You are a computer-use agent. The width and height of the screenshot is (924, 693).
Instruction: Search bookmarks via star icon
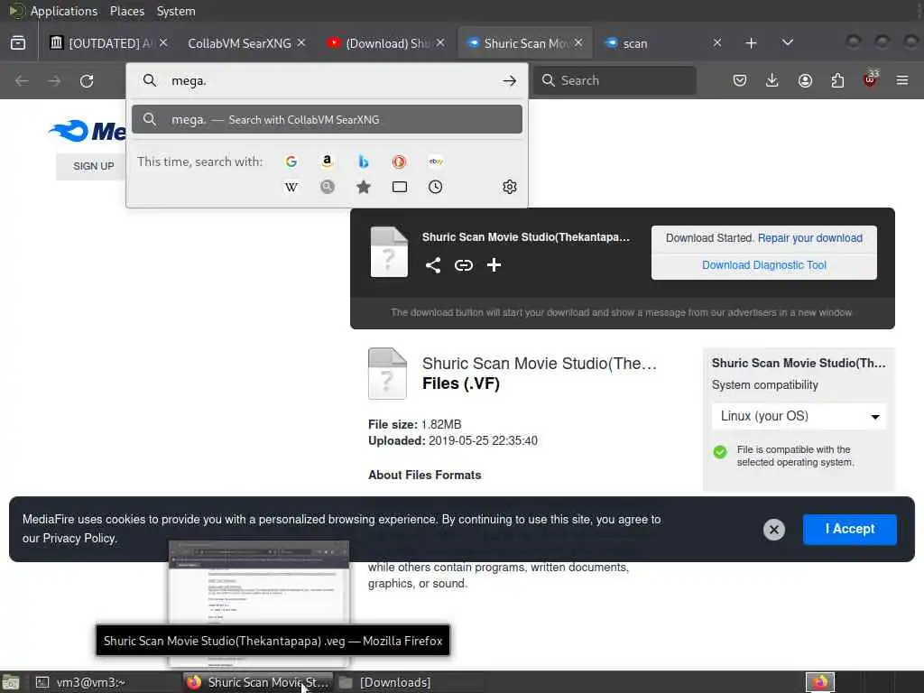[364, 188]
